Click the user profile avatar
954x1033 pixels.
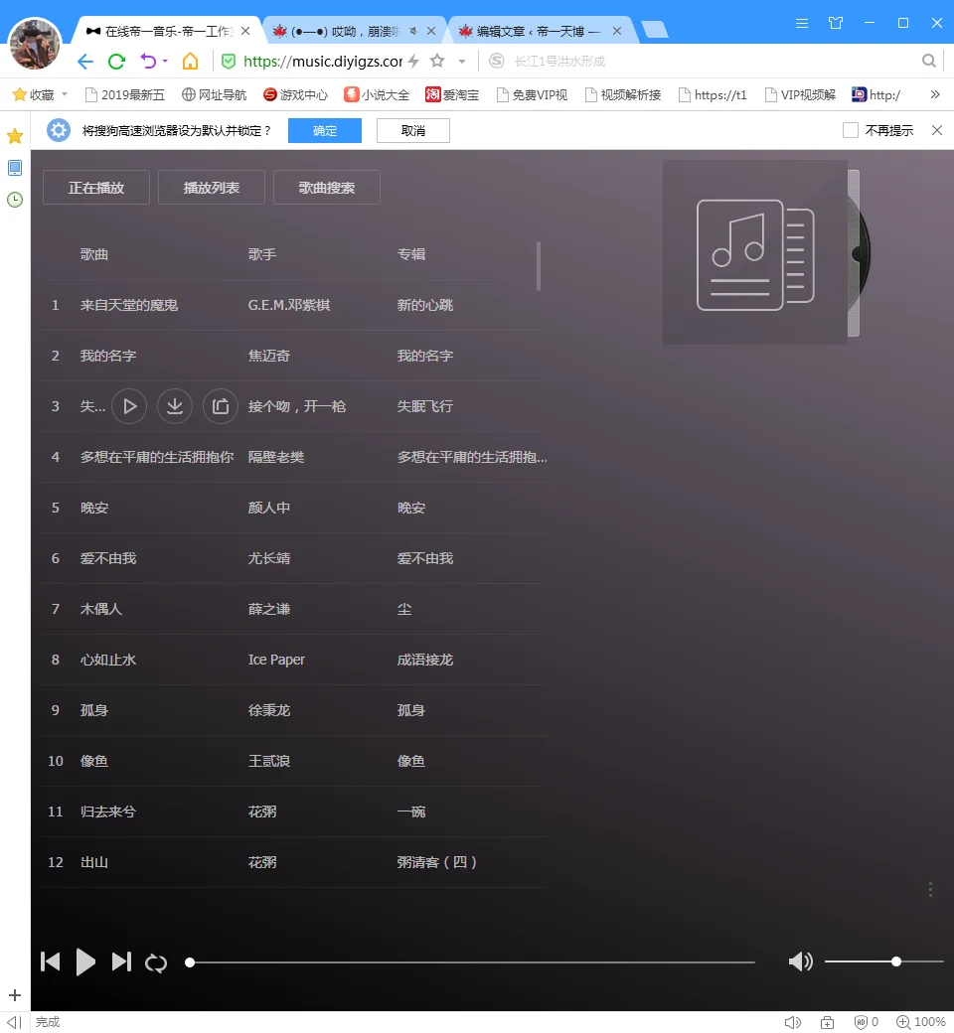pos(35,44)
